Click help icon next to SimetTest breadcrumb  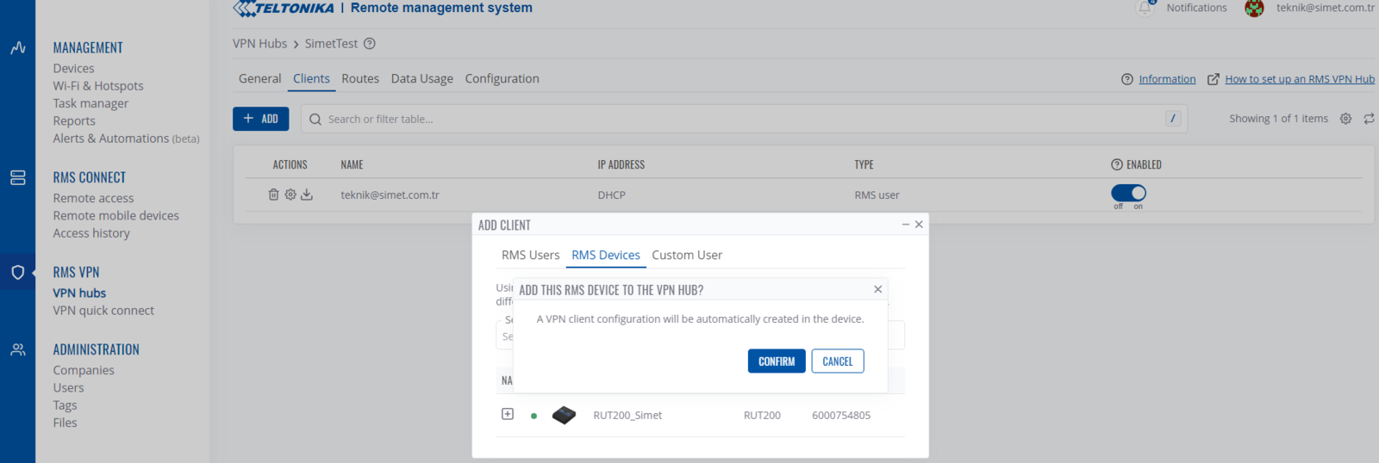(x=370, y=44)
